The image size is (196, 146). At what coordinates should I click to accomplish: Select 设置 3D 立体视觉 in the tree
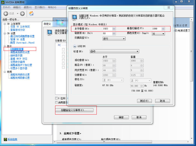pyautogui.click(x=20, y=27)
